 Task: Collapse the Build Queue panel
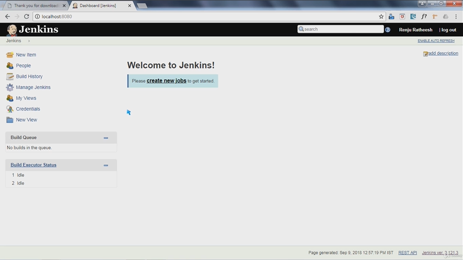106,138
